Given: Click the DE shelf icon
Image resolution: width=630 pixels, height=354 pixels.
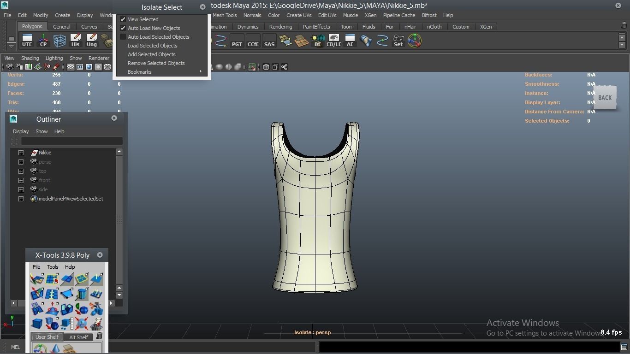Looking at the screenshot, I should [318, 41].
